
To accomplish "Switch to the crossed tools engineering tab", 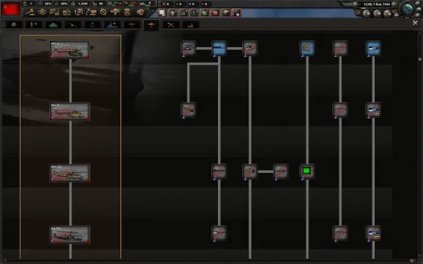I will 171,25.
